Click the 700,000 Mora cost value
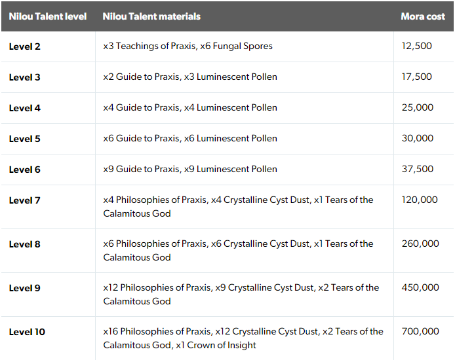Image resolution: width=455 pixels, height=362 pixels. click(420, 331)
